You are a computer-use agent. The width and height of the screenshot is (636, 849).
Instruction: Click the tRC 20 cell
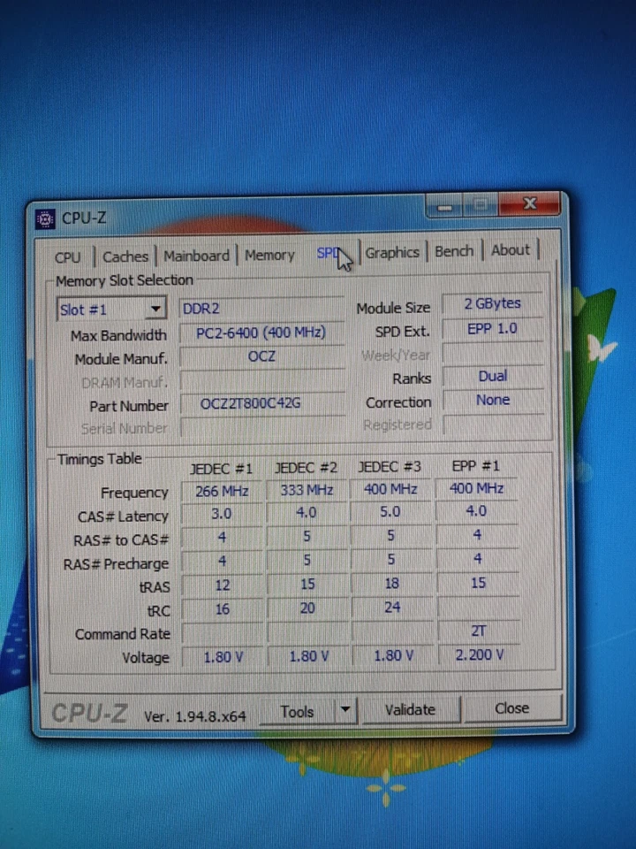pyautogui.click(x=307, y=608)
